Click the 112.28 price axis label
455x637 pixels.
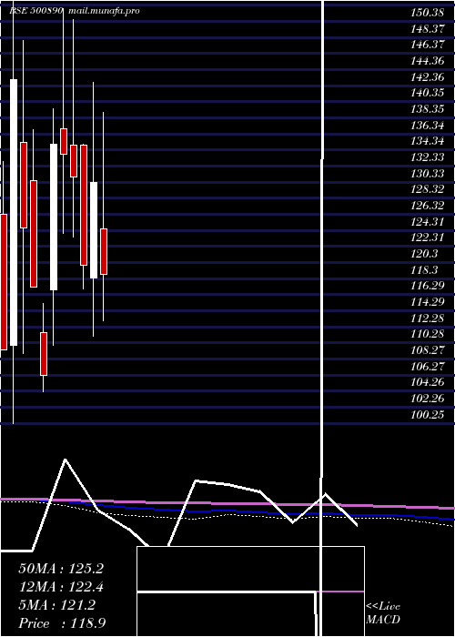[428, 318]
